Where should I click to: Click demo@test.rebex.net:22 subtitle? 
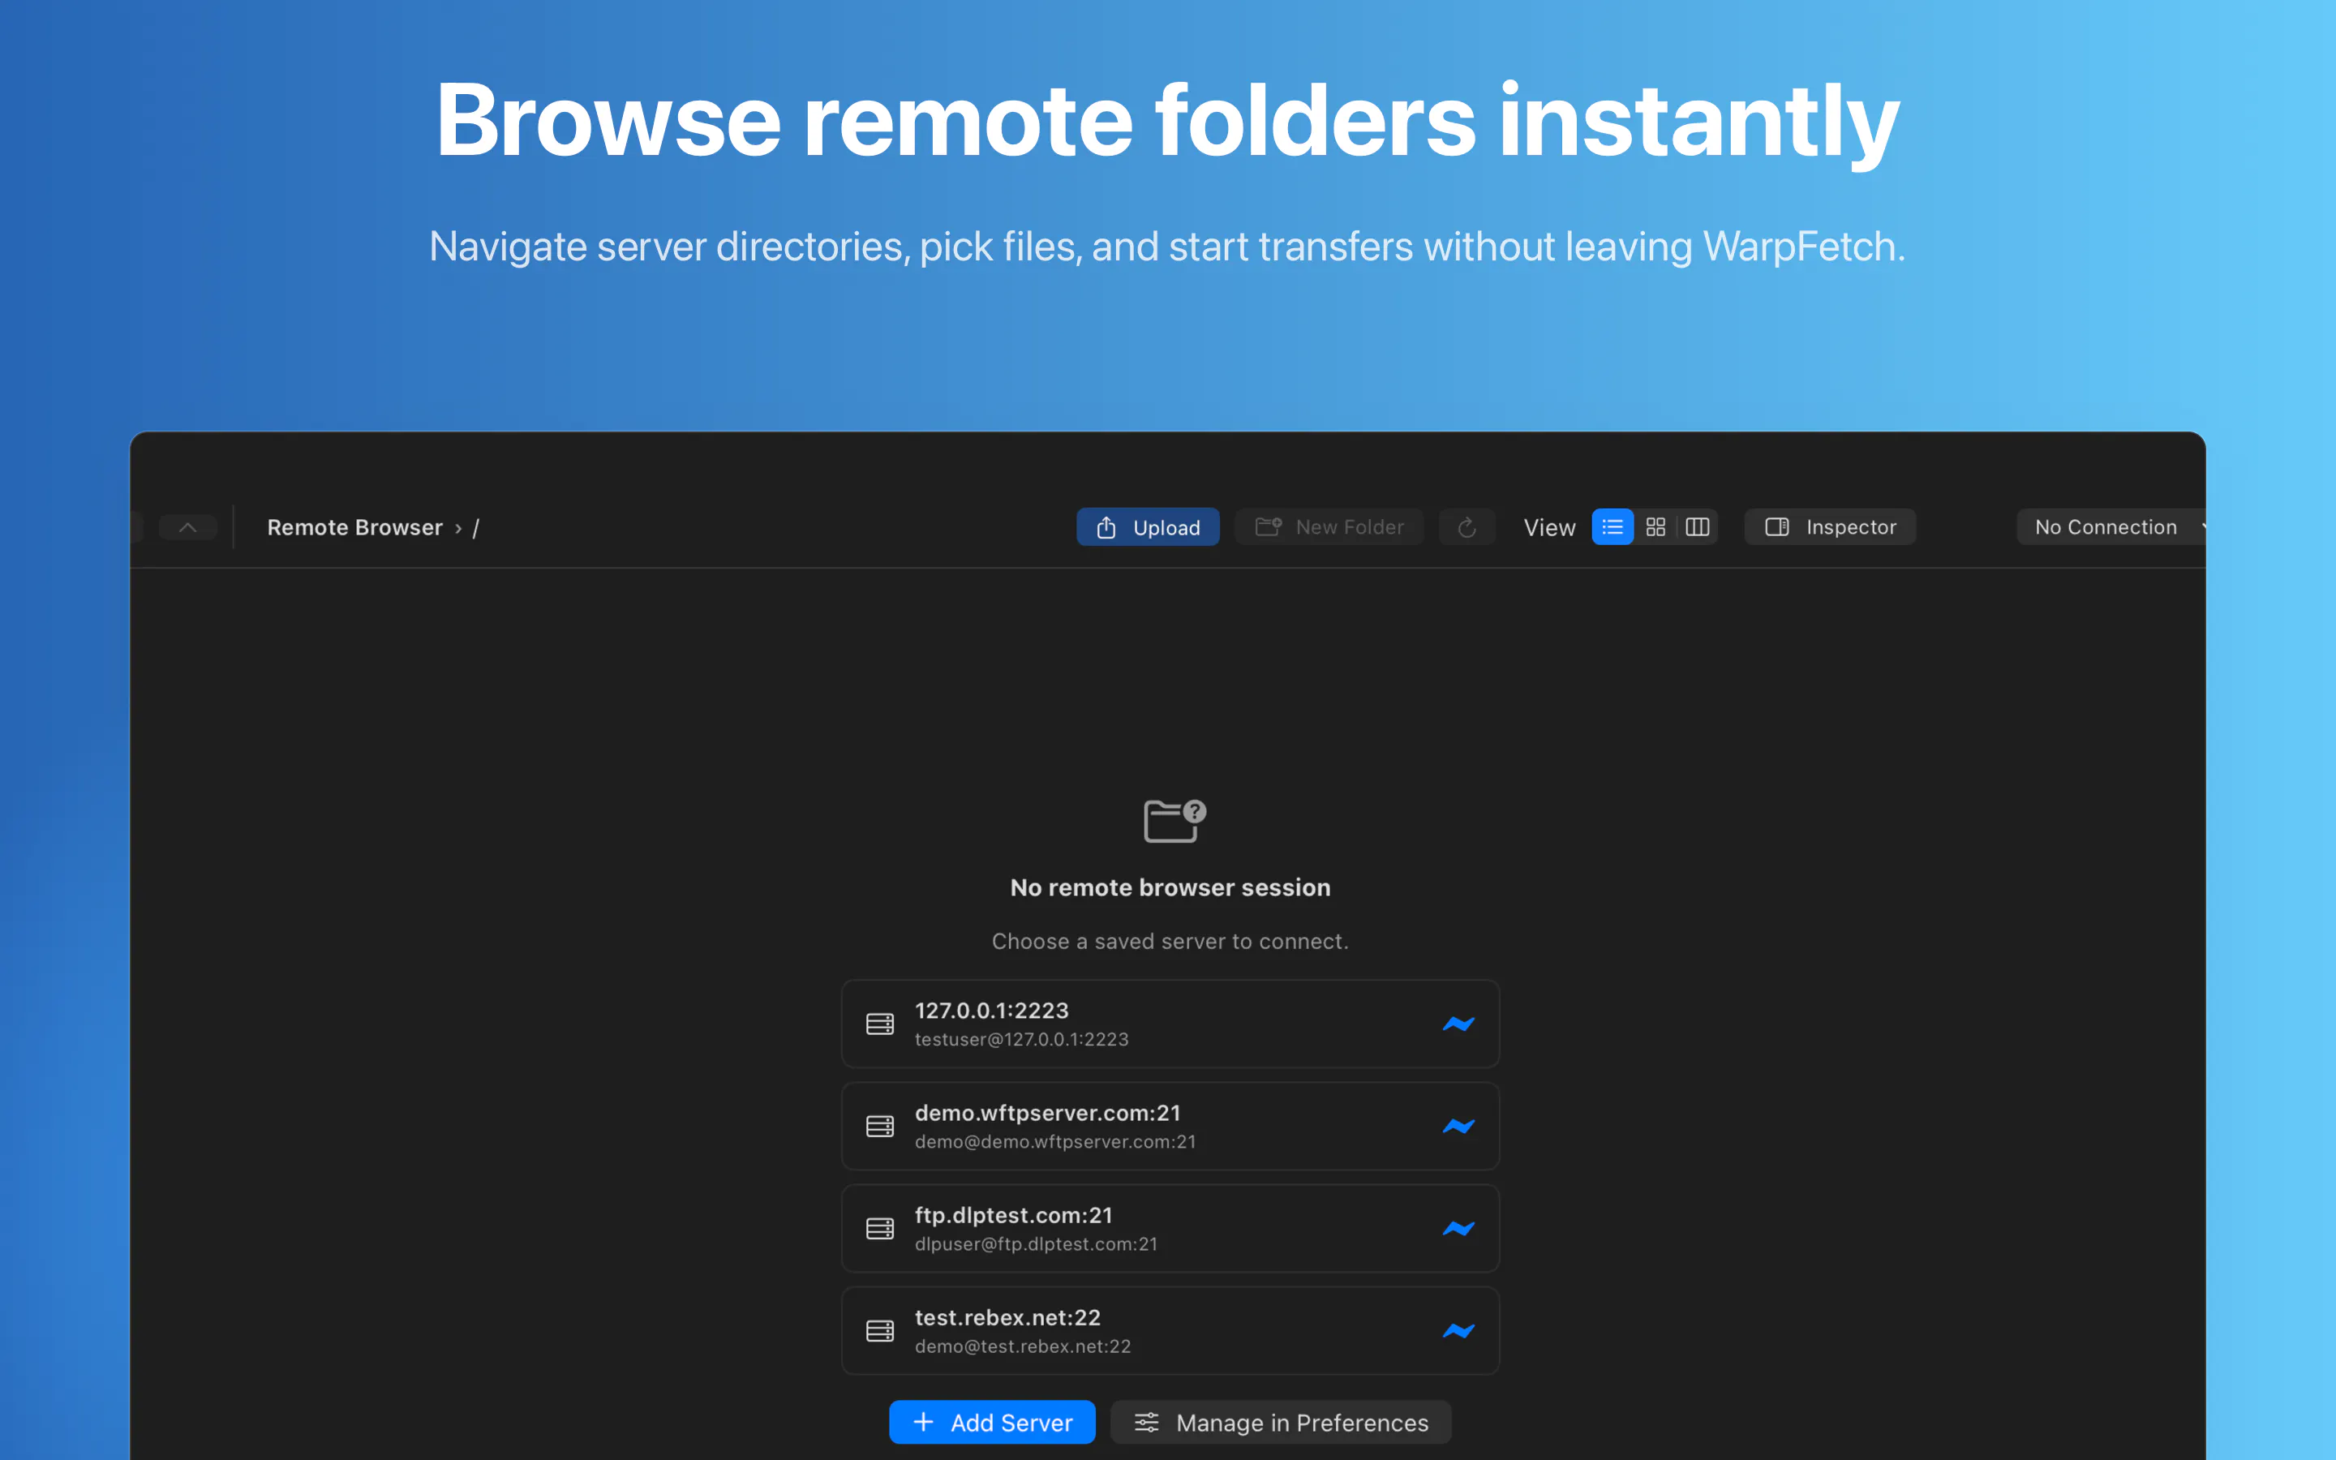(x=1022, y=1346)
